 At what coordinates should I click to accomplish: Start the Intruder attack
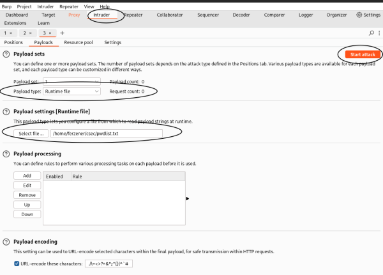coord(363,55)
